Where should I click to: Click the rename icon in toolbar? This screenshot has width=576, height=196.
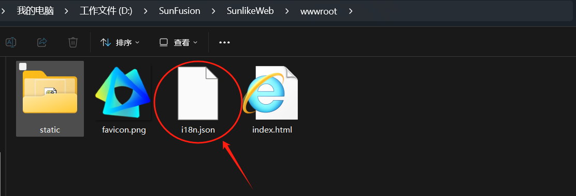click(11, 42)
